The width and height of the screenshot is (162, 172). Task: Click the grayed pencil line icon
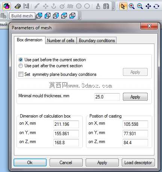(37, 6)
